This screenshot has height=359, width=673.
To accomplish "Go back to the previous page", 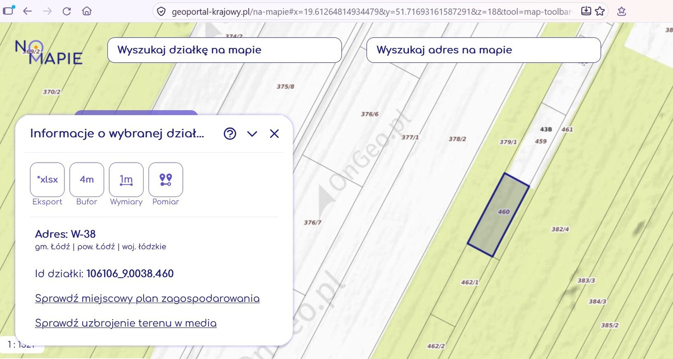I will click(x=28, y=11).
